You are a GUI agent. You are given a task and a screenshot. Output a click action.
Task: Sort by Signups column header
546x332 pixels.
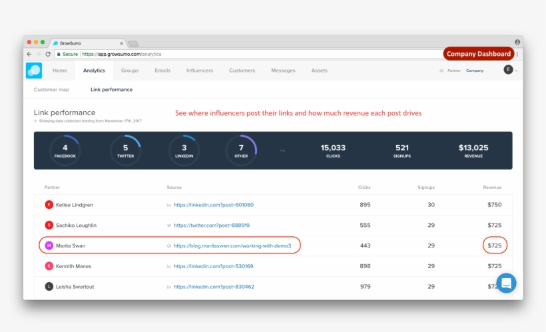[426, 187]
